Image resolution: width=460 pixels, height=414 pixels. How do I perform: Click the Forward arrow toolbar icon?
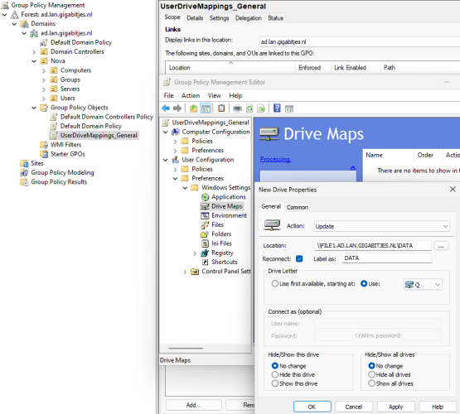coord(177,108)
